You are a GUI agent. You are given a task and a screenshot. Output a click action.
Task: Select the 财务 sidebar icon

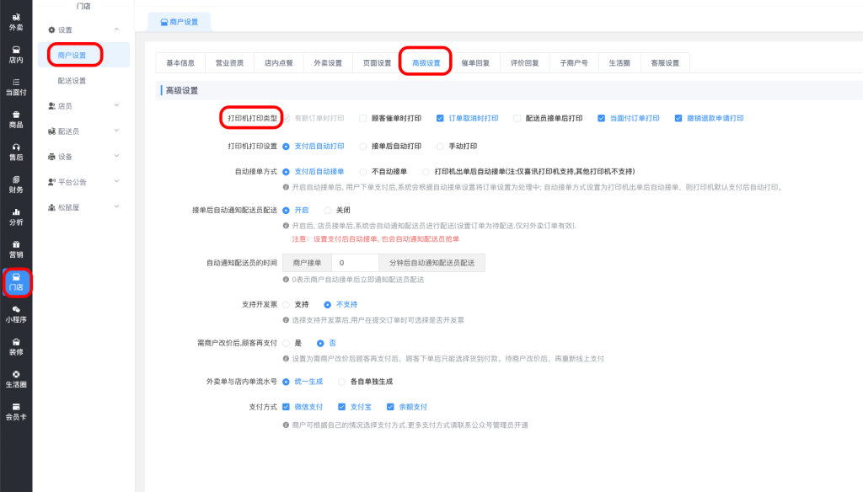16,184
